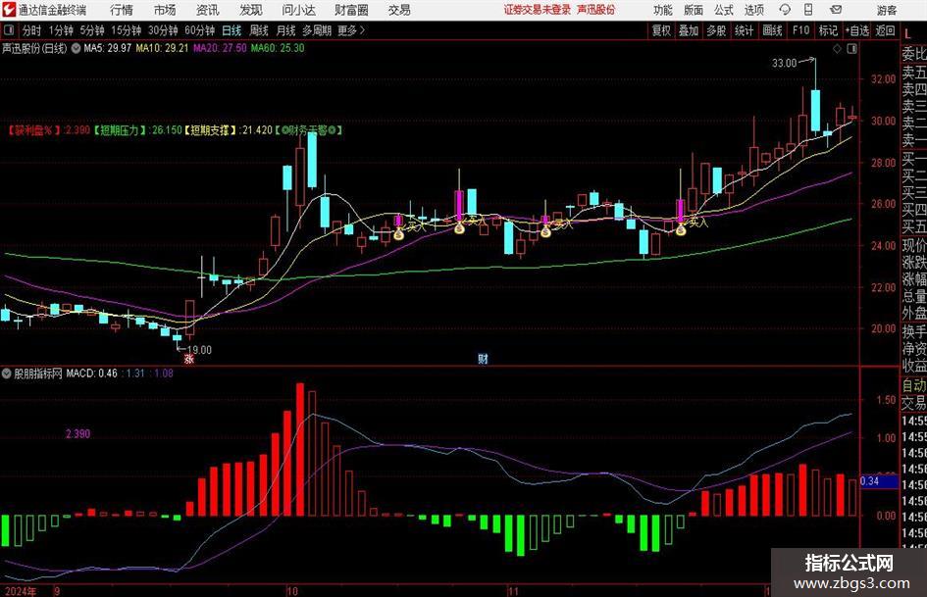Open the 发现 menu
The image size is (927, 597).
(251, 10)
